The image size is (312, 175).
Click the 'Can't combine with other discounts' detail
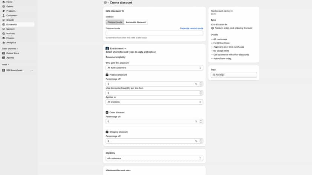(231, 54)
